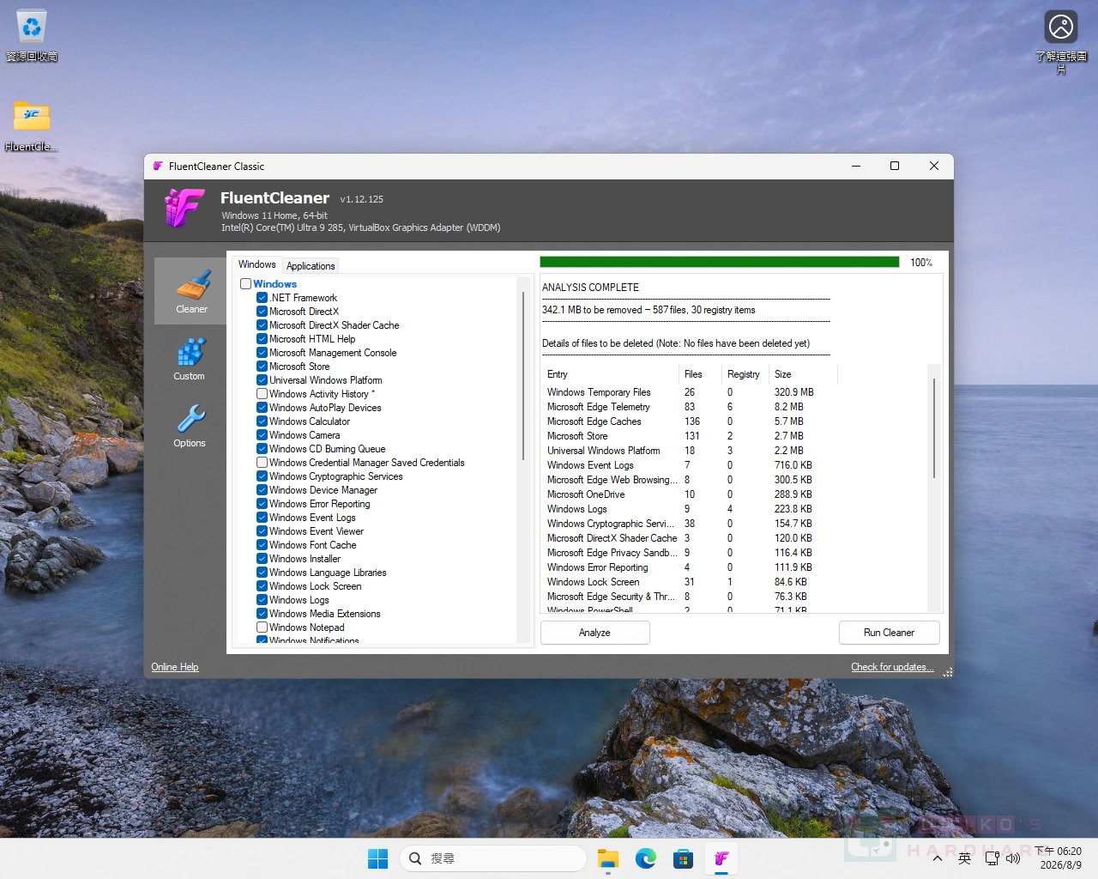Screen dimensions: 1098x879
Task: Launch Microsoft Edge from taskbar
Action: click(646, 858)
